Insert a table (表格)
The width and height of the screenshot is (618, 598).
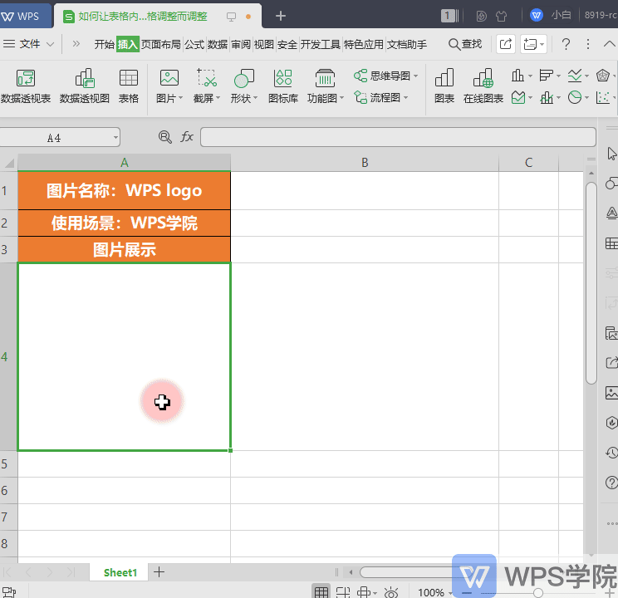pyautogui.click(x=129, y=86)
